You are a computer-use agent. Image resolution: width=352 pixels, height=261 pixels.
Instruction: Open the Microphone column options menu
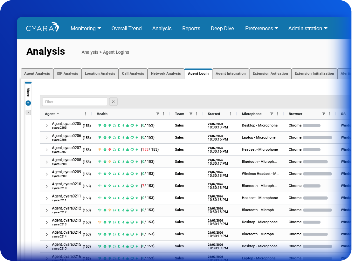pyautogui.click(x=277, y=114)
